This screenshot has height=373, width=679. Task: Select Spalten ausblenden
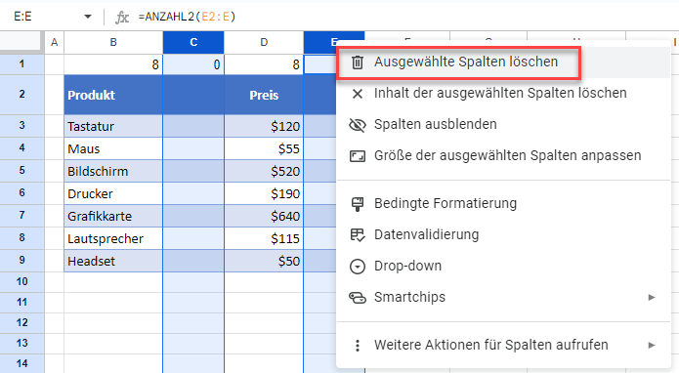[435, 124]
